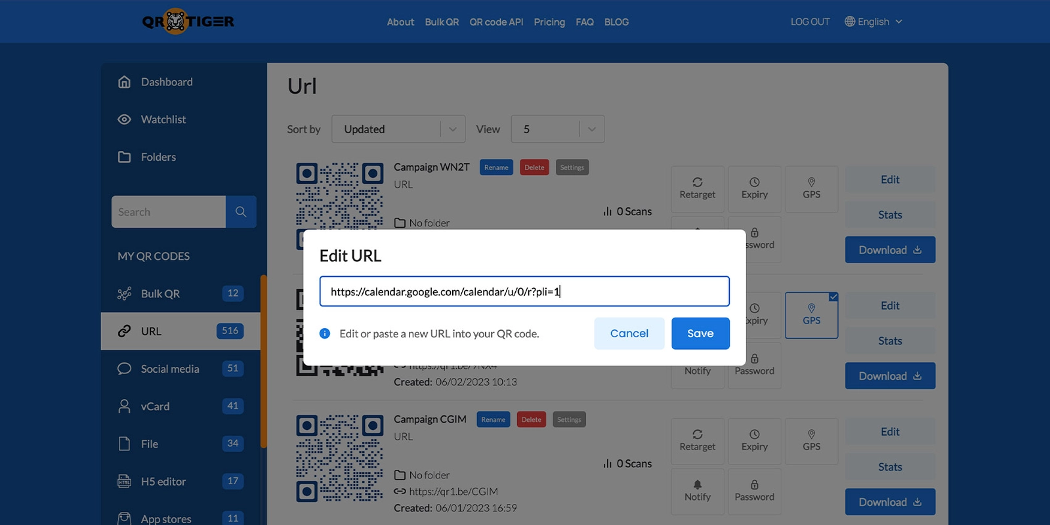Click the search magnifier icon in sidebar
Image resolution: width=1050 pixels, height=525 pixels.
[241, 212]
